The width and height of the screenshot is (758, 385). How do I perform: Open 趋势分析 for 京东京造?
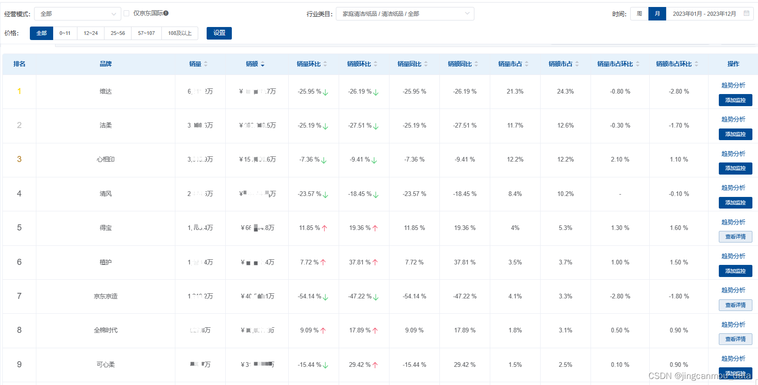tap(733, 290)
